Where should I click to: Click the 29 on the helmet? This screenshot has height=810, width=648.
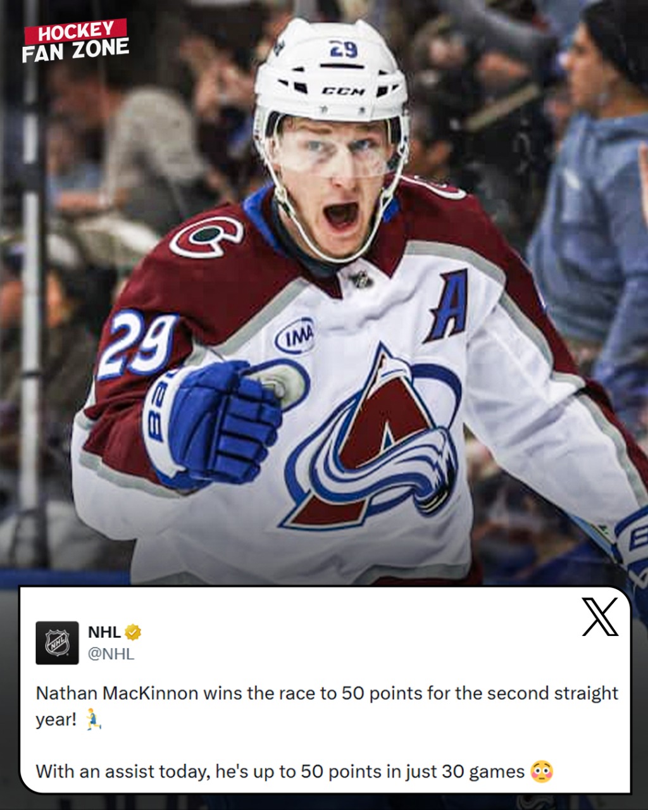[x=344, y=49]
